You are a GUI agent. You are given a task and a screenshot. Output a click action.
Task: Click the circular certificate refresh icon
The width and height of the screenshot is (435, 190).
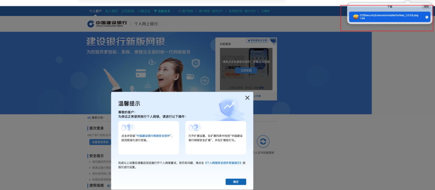[x=263, y=142]
